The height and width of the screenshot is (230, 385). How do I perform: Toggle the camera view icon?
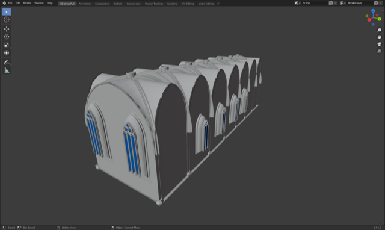coord(379,44)
